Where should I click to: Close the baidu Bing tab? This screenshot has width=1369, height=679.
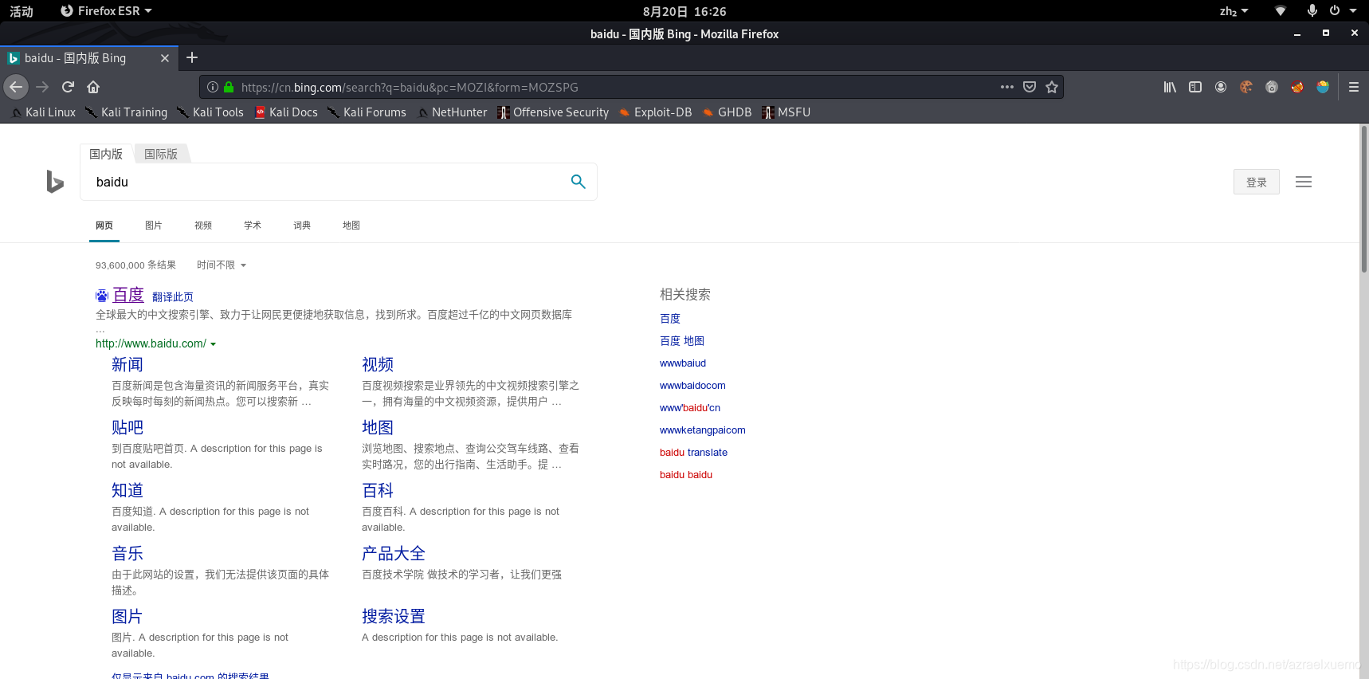coord(165,58)
